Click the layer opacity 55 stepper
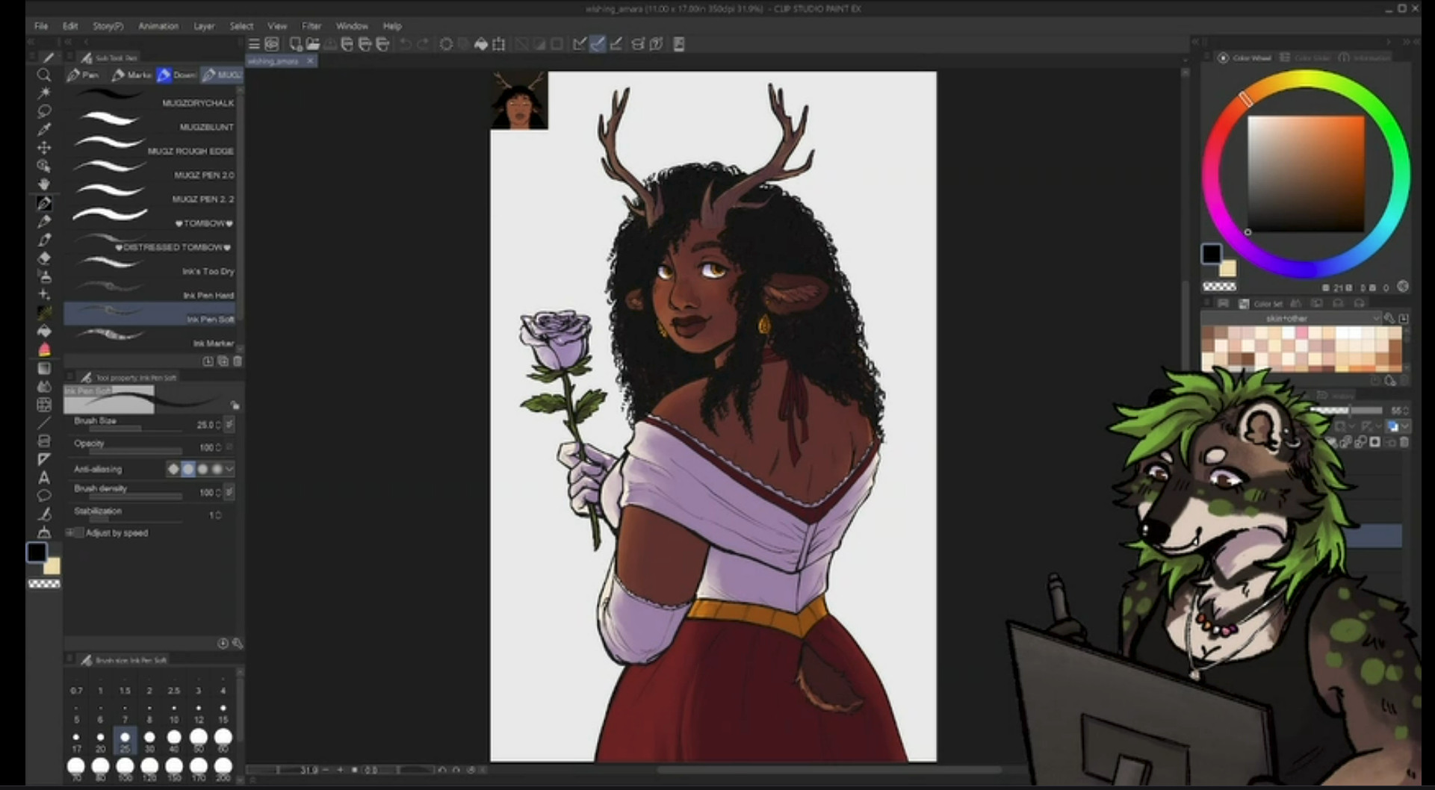 pos(1407,411)
